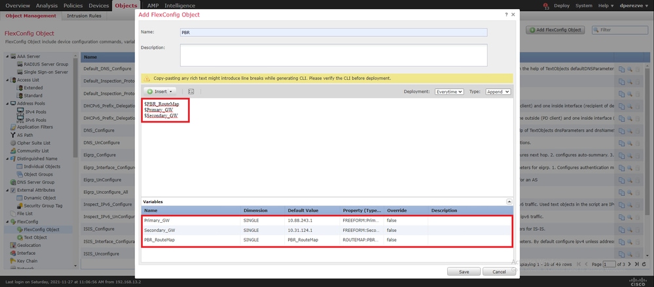Image resolution: width=654 pixels, height=287 pixels.
Task: Collapse the Access List tree node
Action: coord(7,80)
